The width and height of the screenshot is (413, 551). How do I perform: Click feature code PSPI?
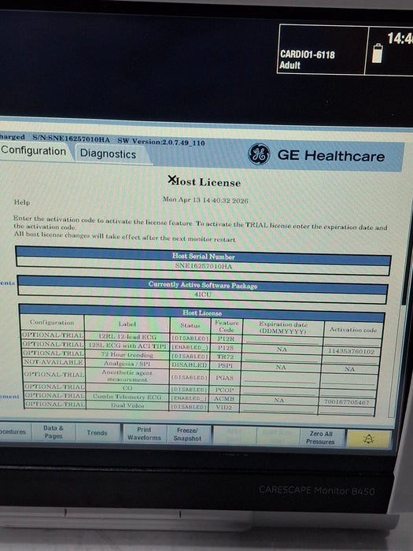(225, 365)
